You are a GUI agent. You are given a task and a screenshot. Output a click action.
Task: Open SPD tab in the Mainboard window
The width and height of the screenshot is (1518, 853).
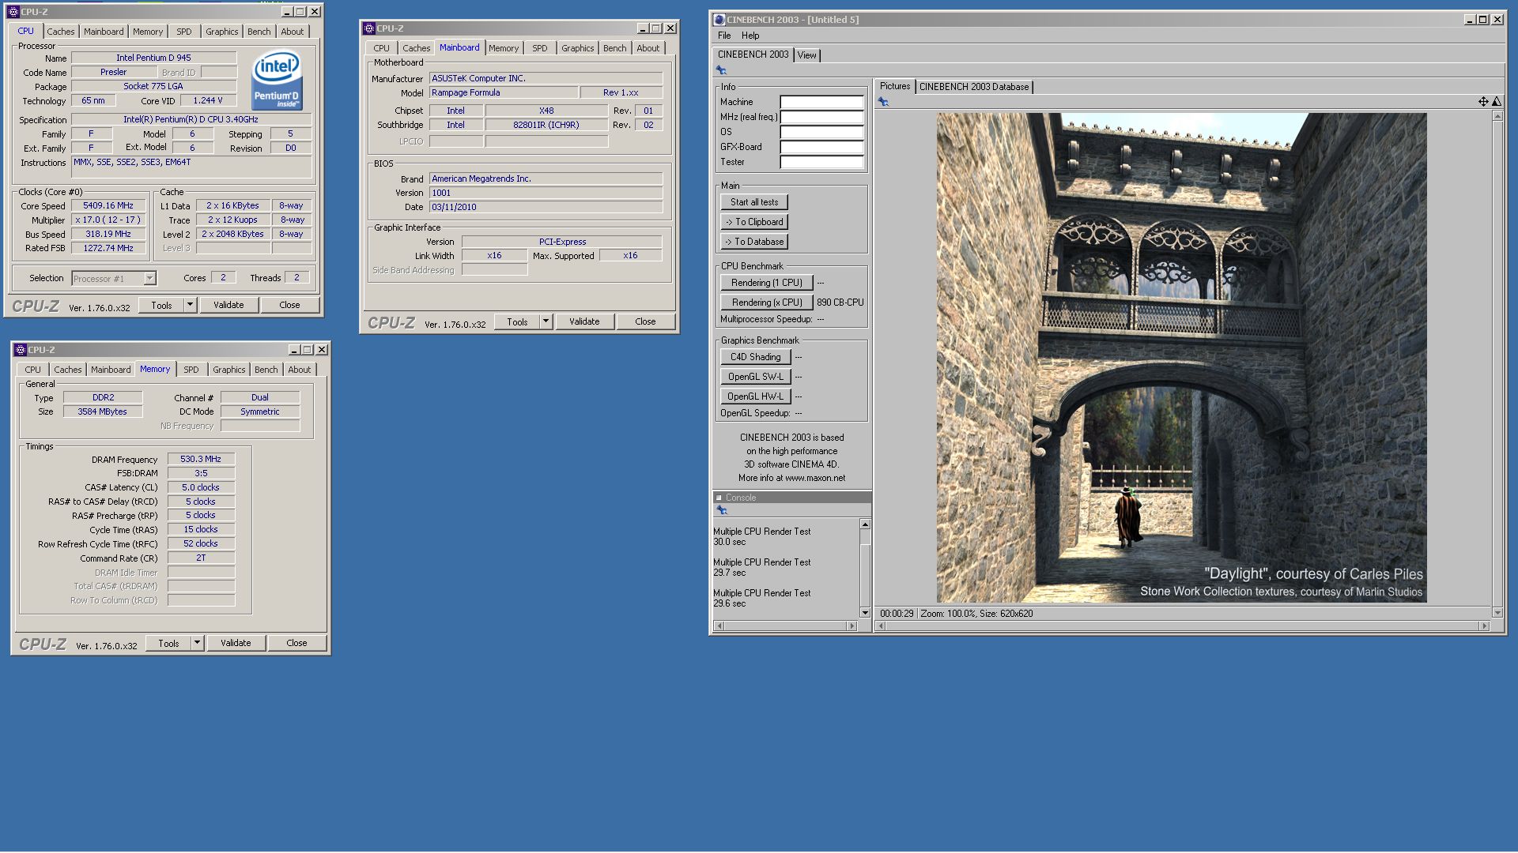(540, 48)
